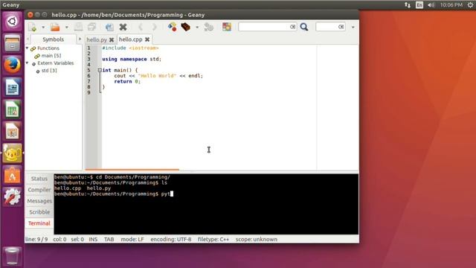Launch Firefox from the dock

12,65
